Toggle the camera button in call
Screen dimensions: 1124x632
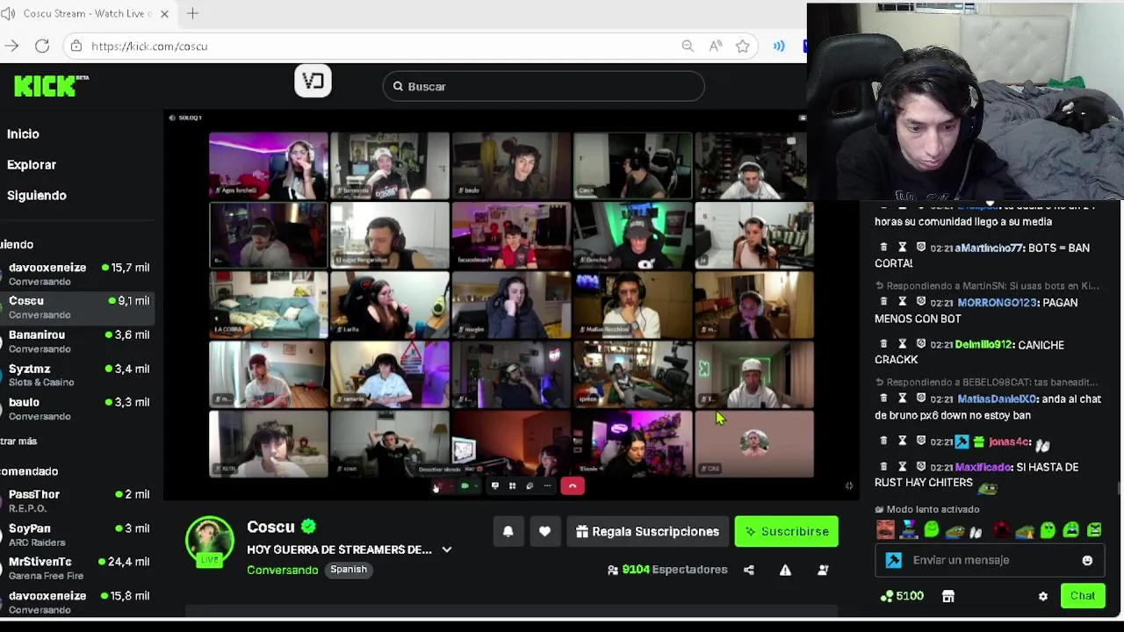pyautogui.click(x=465, y=485)
